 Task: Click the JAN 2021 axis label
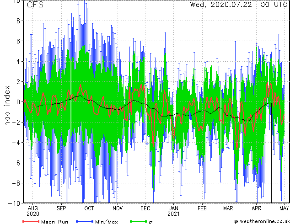click(x=173, y=211)
